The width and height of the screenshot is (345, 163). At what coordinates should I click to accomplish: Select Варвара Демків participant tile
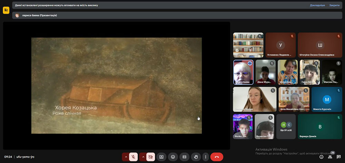pyautogui.click(x=320, y=127)
